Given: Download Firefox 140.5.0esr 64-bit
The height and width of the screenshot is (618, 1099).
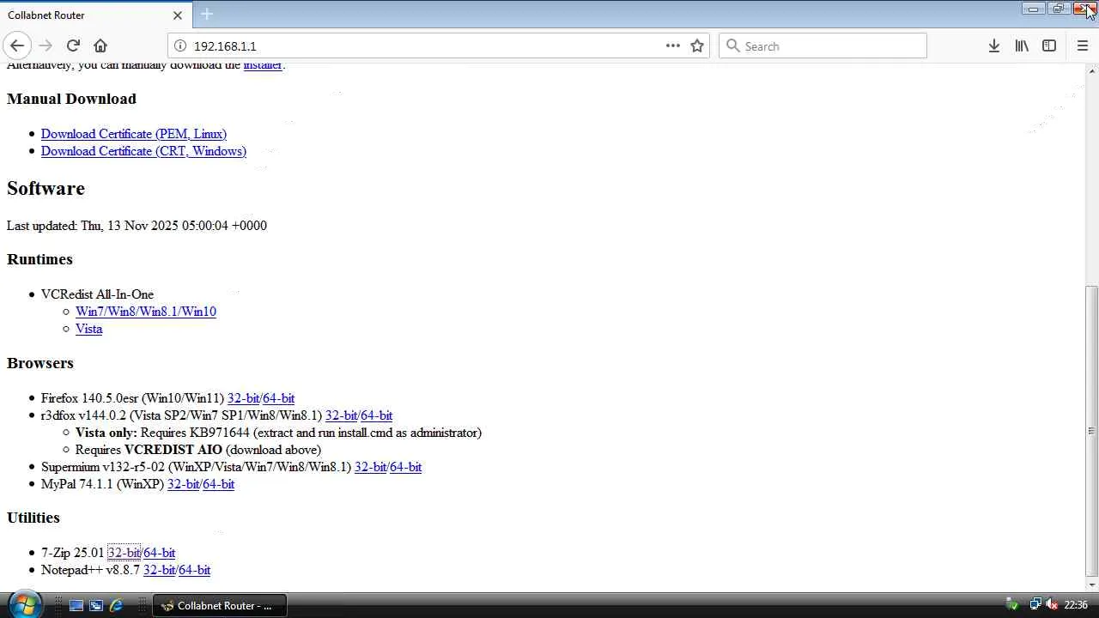Looking at the screenshot, I should [279, 398].
